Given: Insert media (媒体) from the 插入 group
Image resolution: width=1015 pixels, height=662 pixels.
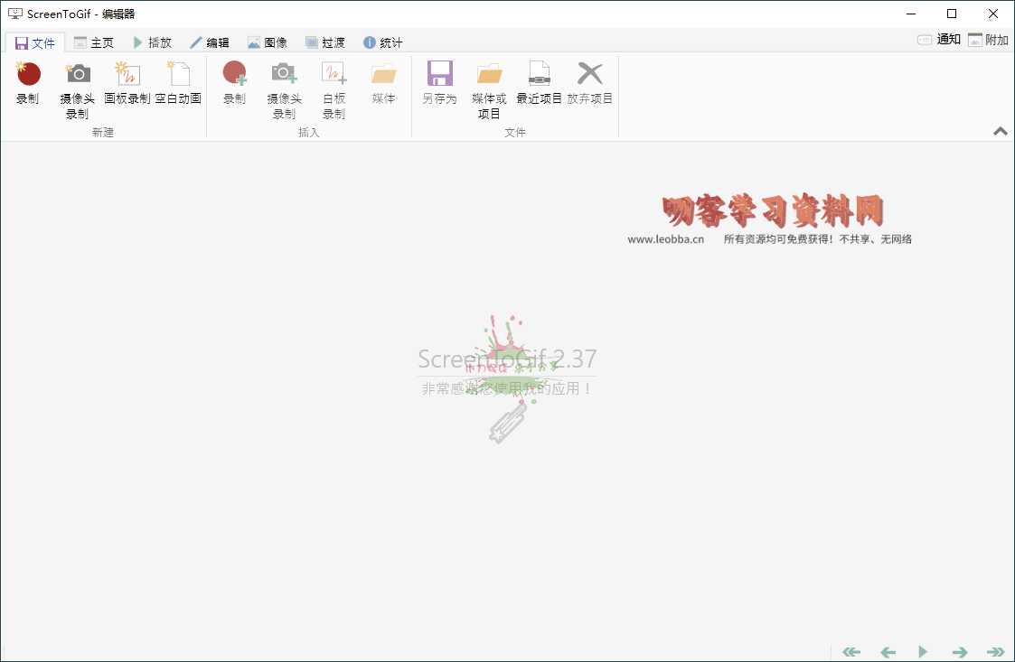Looking at the screenshot, I should coord(384,82).
